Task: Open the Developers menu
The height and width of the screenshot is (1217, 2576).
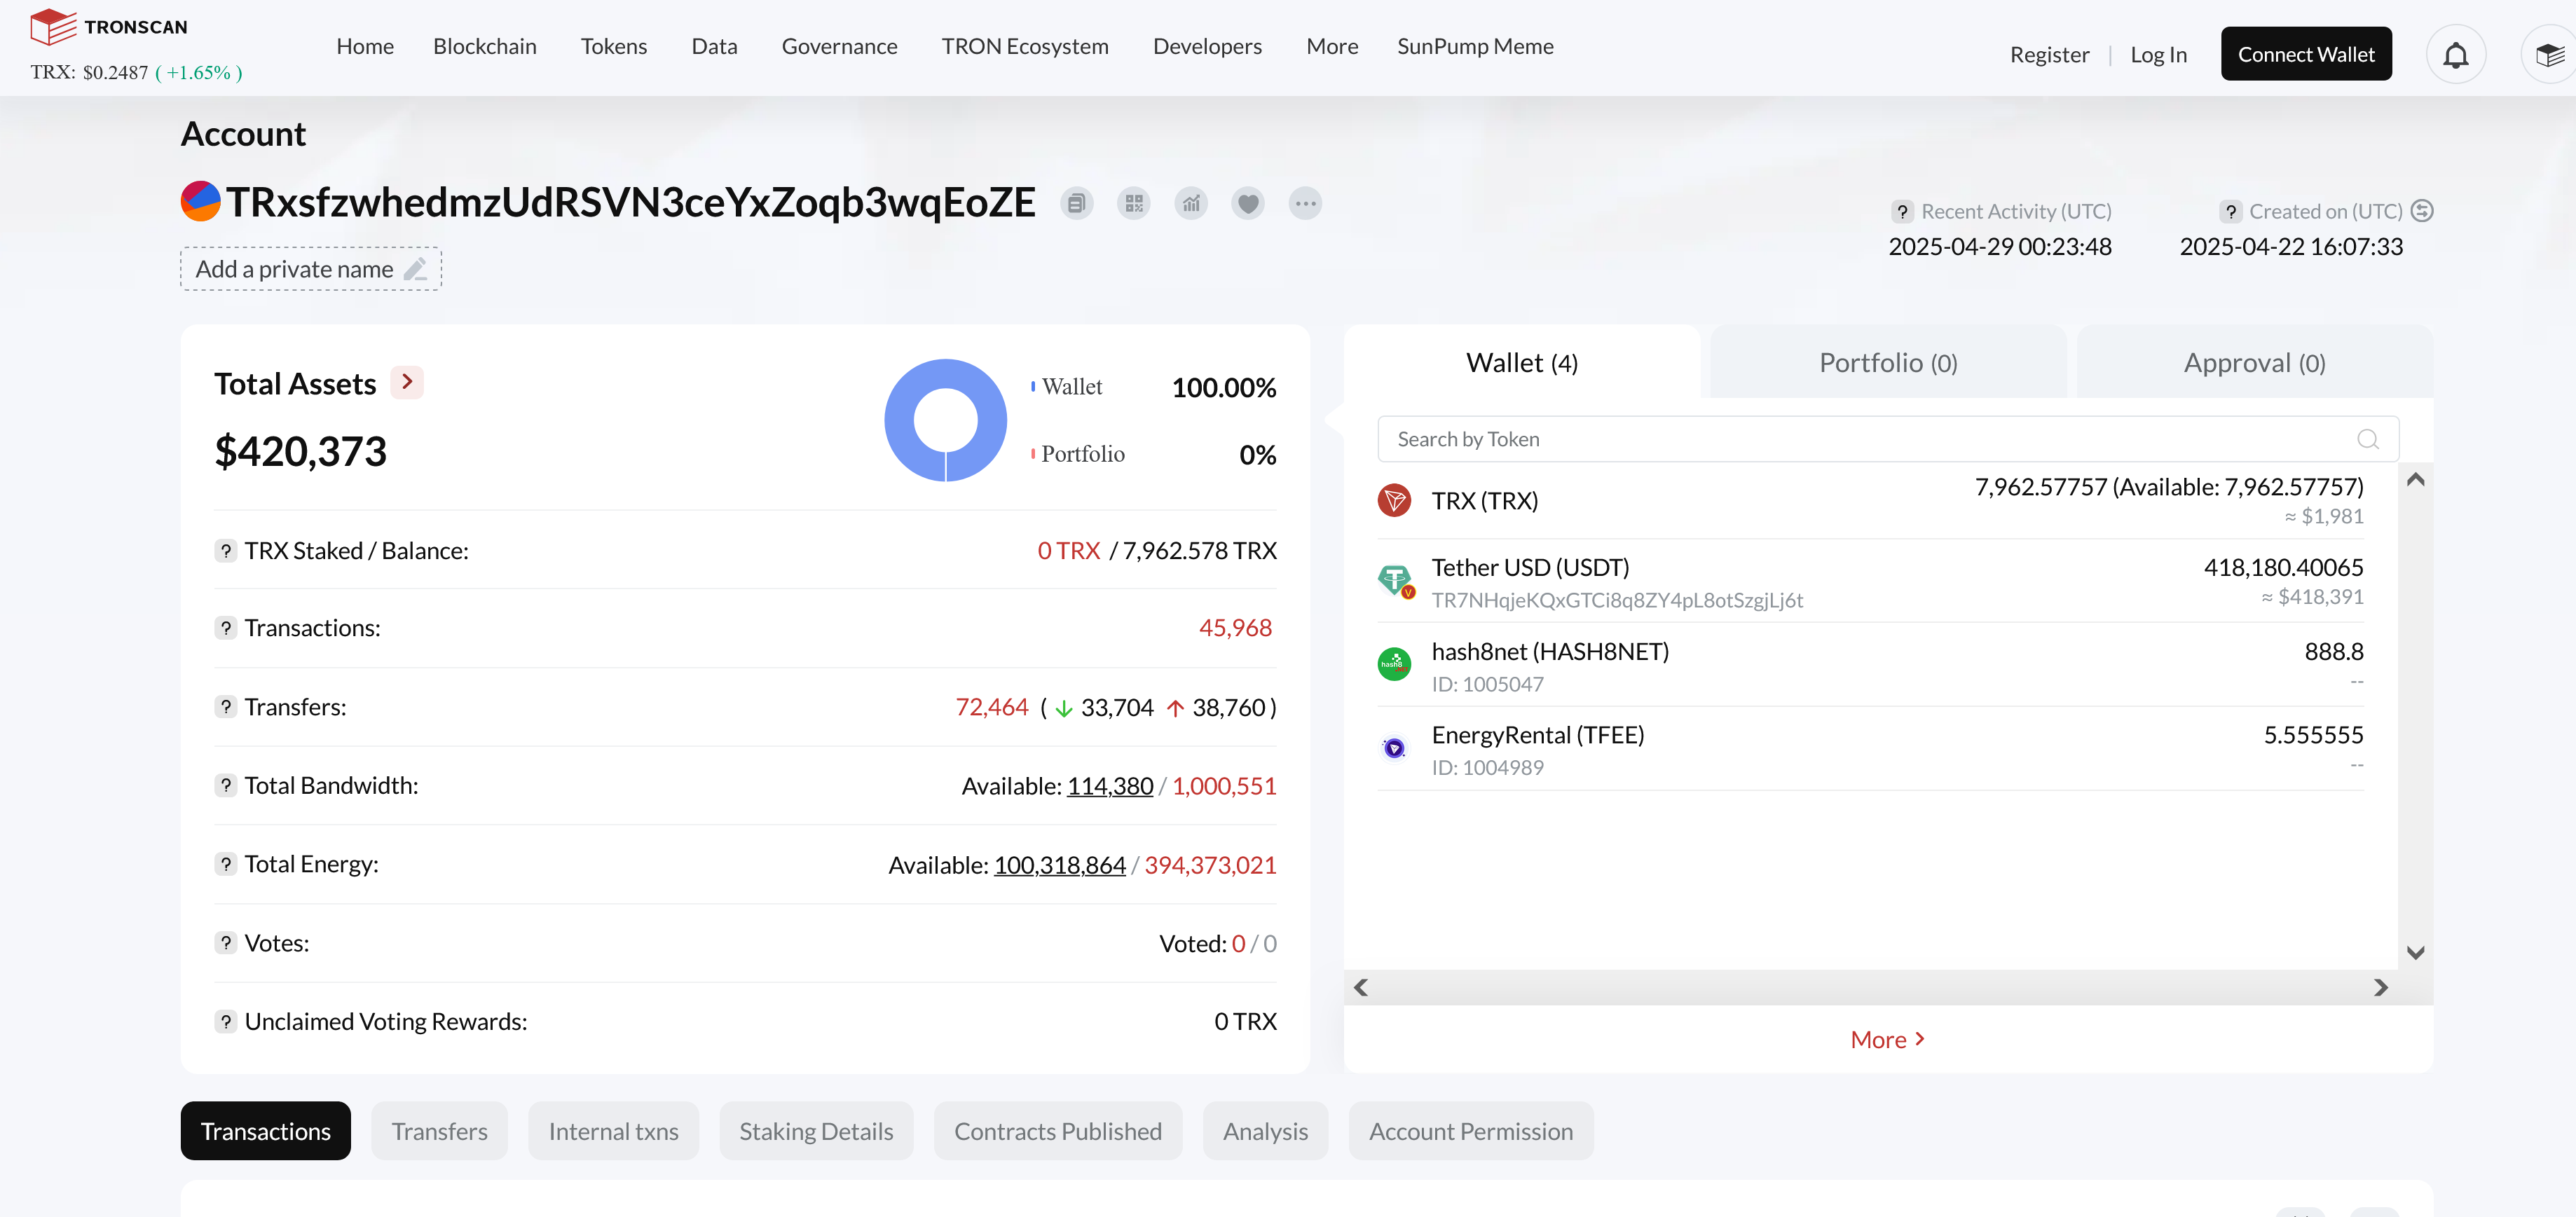Action: coord(1207,46)
